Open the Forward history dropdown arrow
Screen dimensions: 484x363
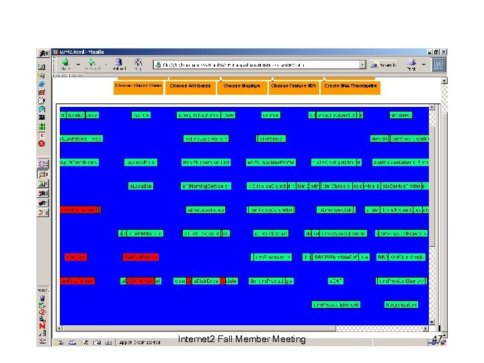(106, 65)
